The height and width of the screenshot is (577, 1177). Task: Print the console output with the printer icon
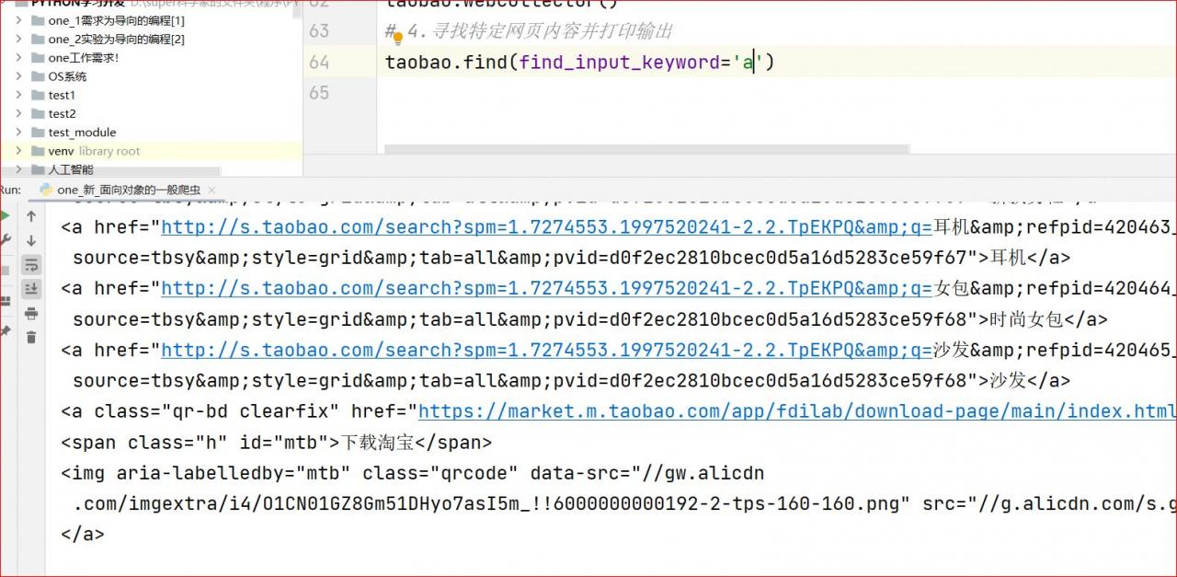point(31,314)
